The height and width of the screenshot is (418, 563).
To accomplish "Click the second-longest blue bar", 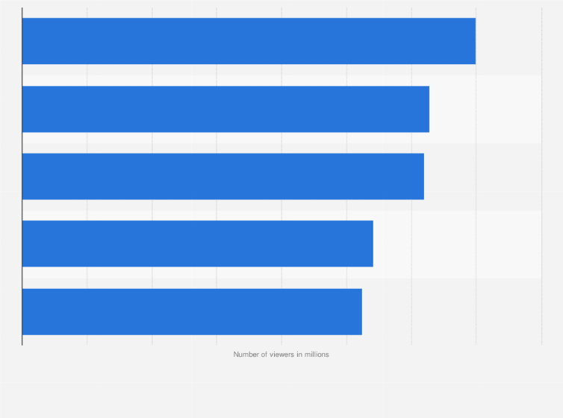I will [x=225, y=109].
